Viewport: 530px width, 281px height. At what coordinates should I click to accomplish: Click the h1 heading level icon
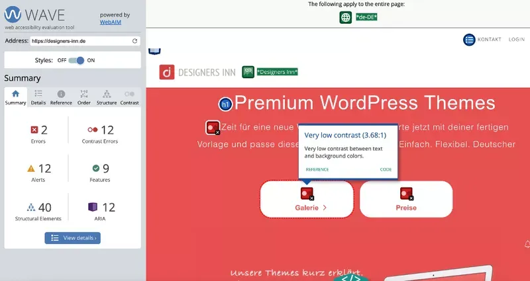(x=225, y=104)
